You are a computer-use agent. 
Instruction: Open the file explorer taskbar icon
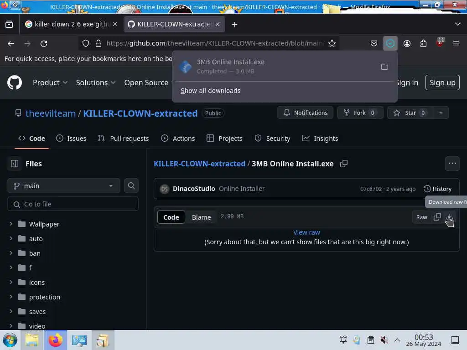[x=32, y=340]
